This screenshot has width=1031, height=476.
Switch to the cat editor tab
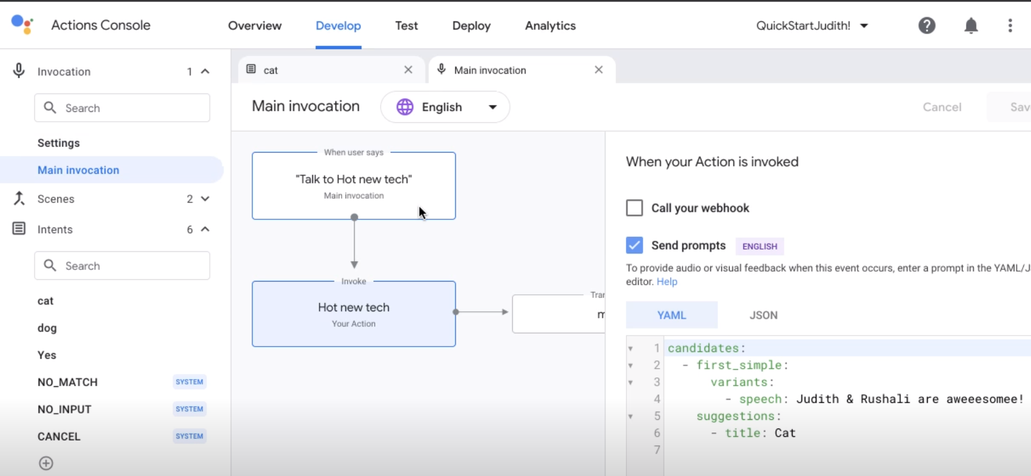331,70
